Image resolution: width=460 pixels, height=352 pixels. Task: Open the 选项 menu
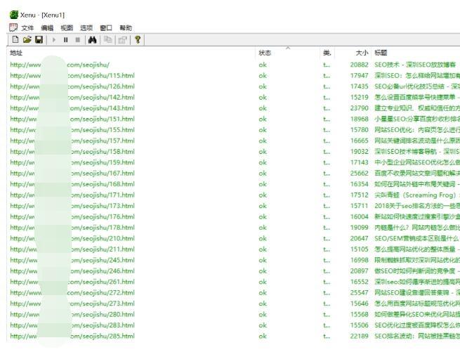86,28
